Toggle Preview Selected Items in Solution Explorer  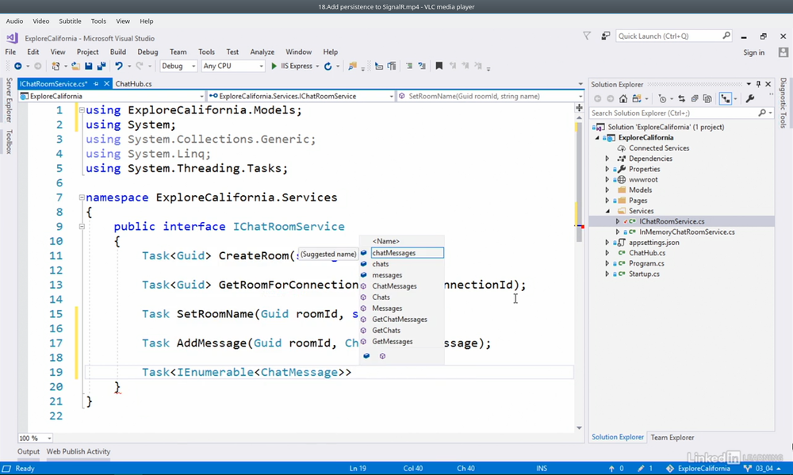click(x=726, y=98)
